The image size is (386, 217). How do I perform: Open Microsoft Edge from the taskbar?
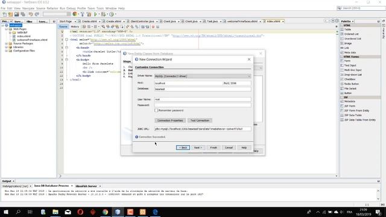tap(155, 212)
